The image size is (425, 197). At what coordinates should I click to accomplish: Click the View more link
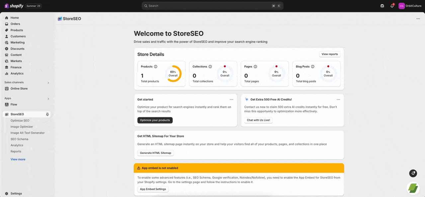tap(18, 160)
